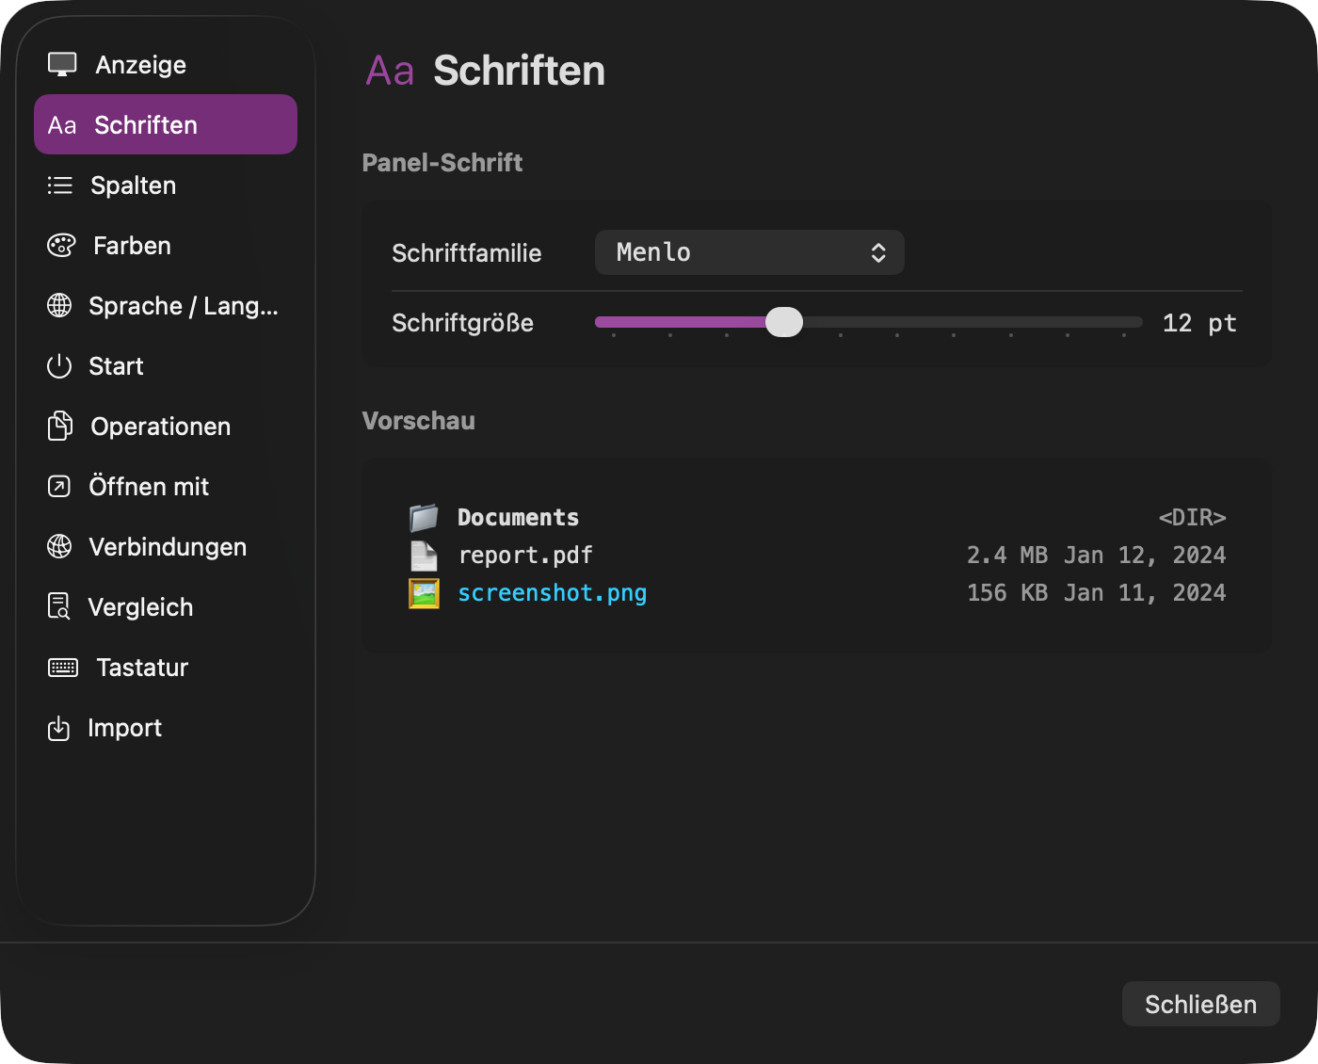The height and width of the screenshot is (1064, 1318).
Task: Click the Documents folder row
Action: (x=518, y=517)
